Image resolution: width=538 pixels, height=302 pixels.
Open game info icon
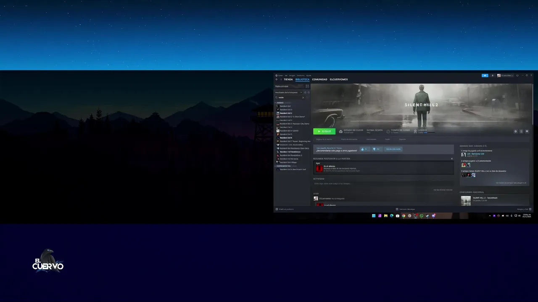click(521, 131)
